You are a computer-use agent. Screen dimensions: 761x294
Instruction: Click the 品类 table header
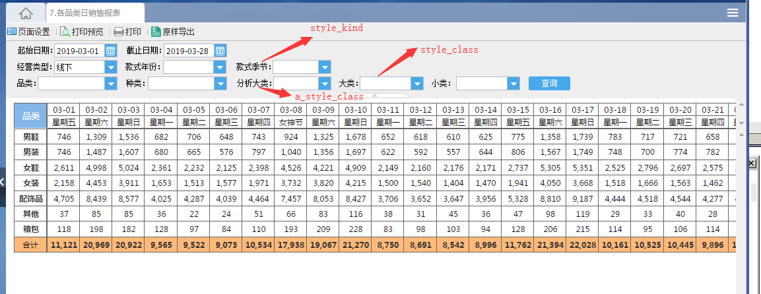pyautogui.click(x=30, y=116)
